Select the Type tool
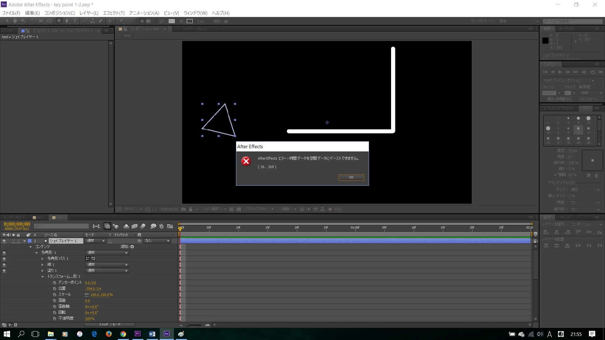This screenshot has height=340, width=605. point(75,21)
